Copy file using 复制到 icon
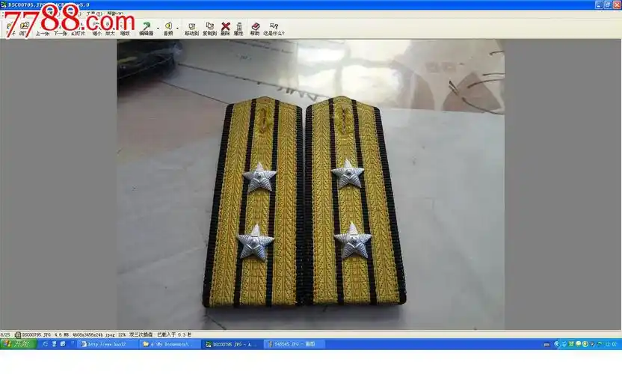Screen dimensions: 622x374 pyautogui.click(x=209, y=28)
